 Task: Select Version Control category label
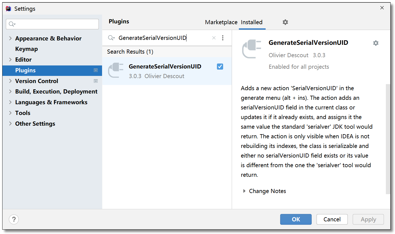pos(37,81)
